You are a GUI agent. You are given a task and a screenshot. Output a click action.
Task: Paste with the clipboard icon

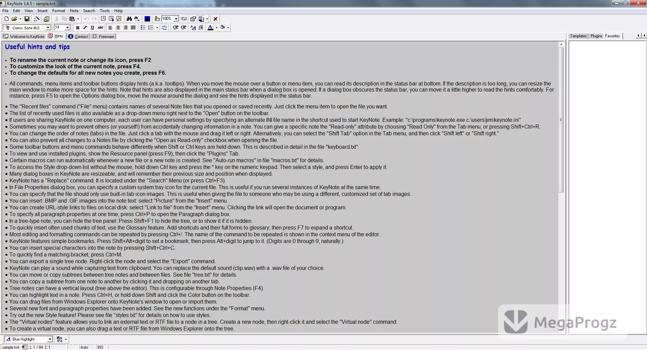[72, 19]
